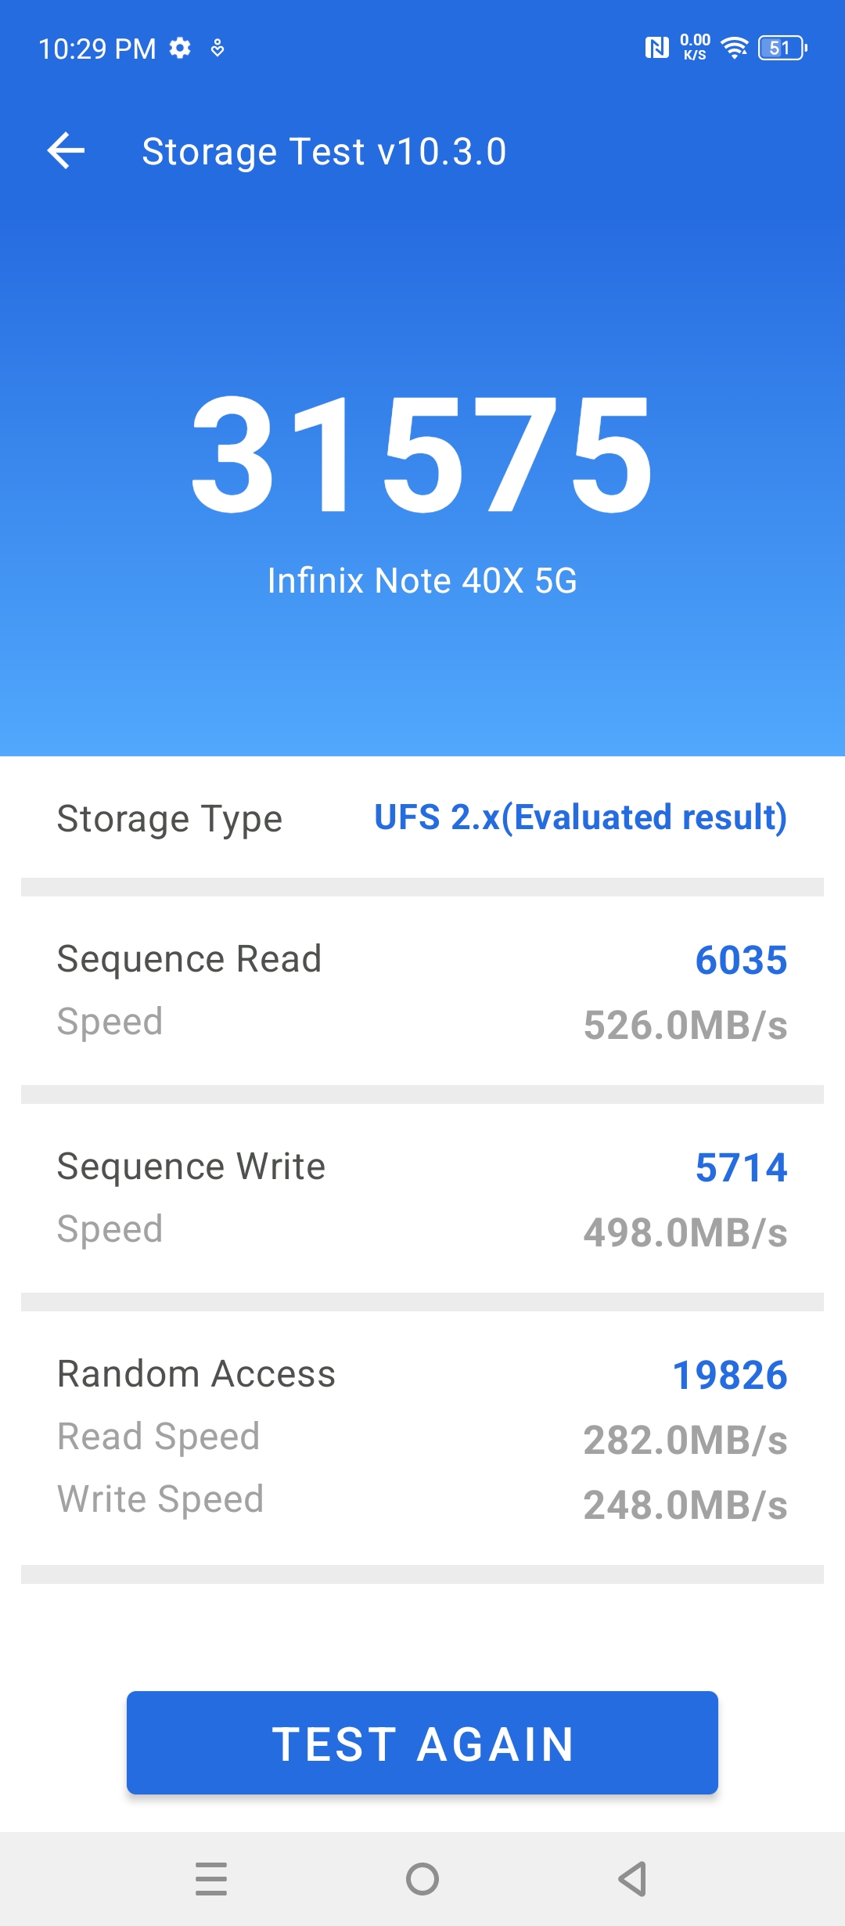Tap the settings gear status icon
The height and width of the screenshot is (1926, 845).
(180, 49)
